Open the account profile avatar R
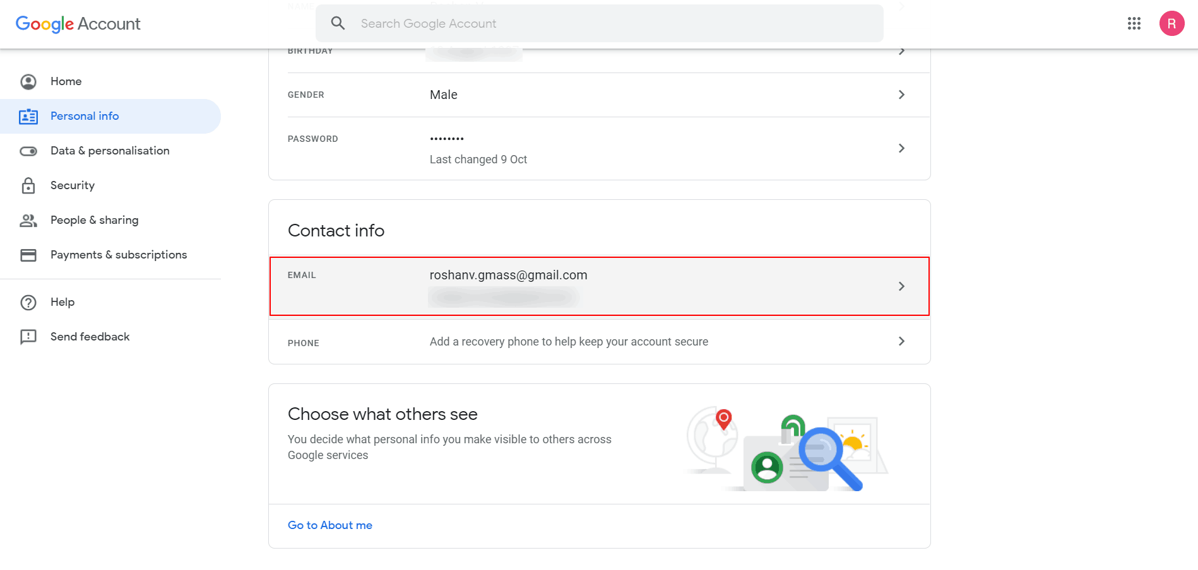Image resolution: width=1198 pixels, height=570 pixels. (1171, 24)
